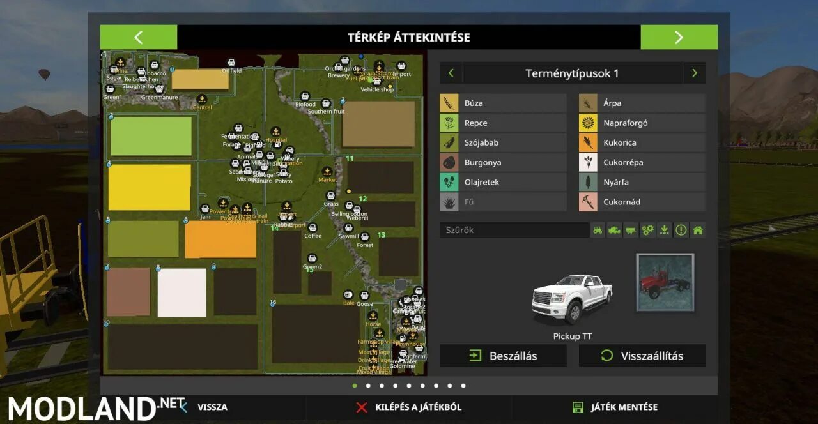The image size is (818, 424).
Task: Click Kilépés a játékból quit button
Action: 409,407
